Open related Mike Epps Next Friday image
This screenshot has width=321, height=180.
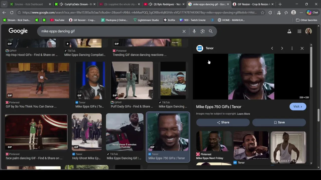pos(214,141)
